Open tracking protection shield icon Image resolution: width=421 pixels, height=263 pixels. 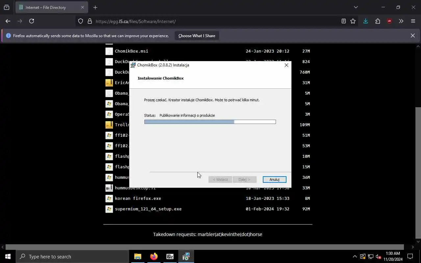pyautogui.click(x=81, y=21)
